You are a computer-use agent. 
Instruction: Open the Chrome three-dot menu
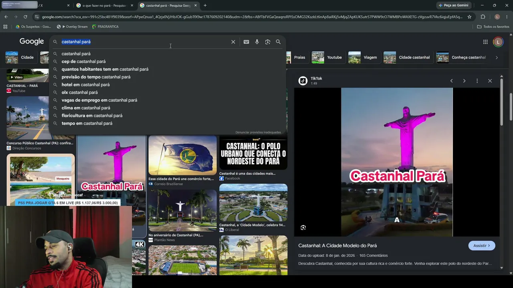point(507,17)
